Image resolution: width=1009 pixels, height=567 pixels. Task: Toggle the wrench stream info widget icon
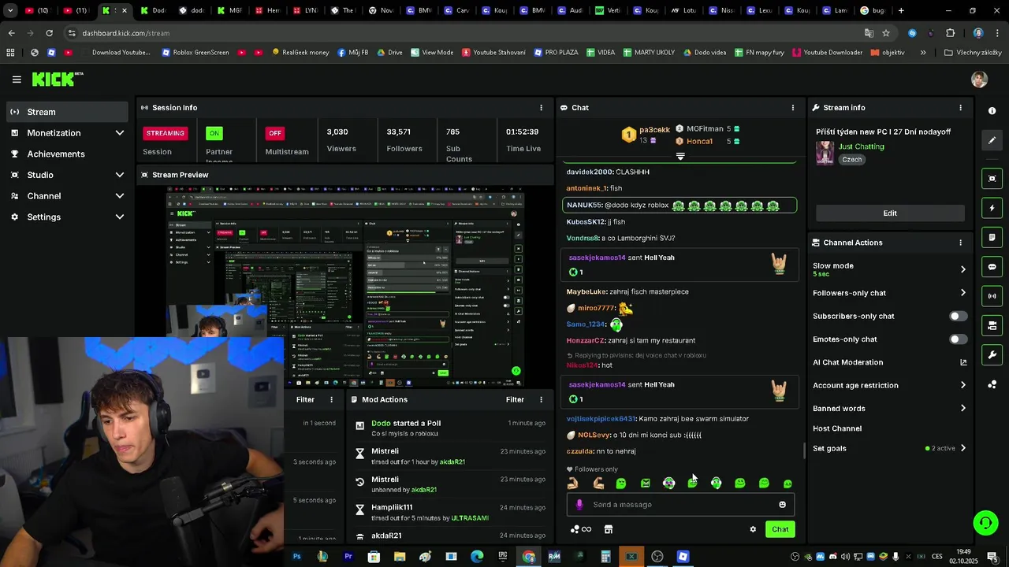point(992,354)
